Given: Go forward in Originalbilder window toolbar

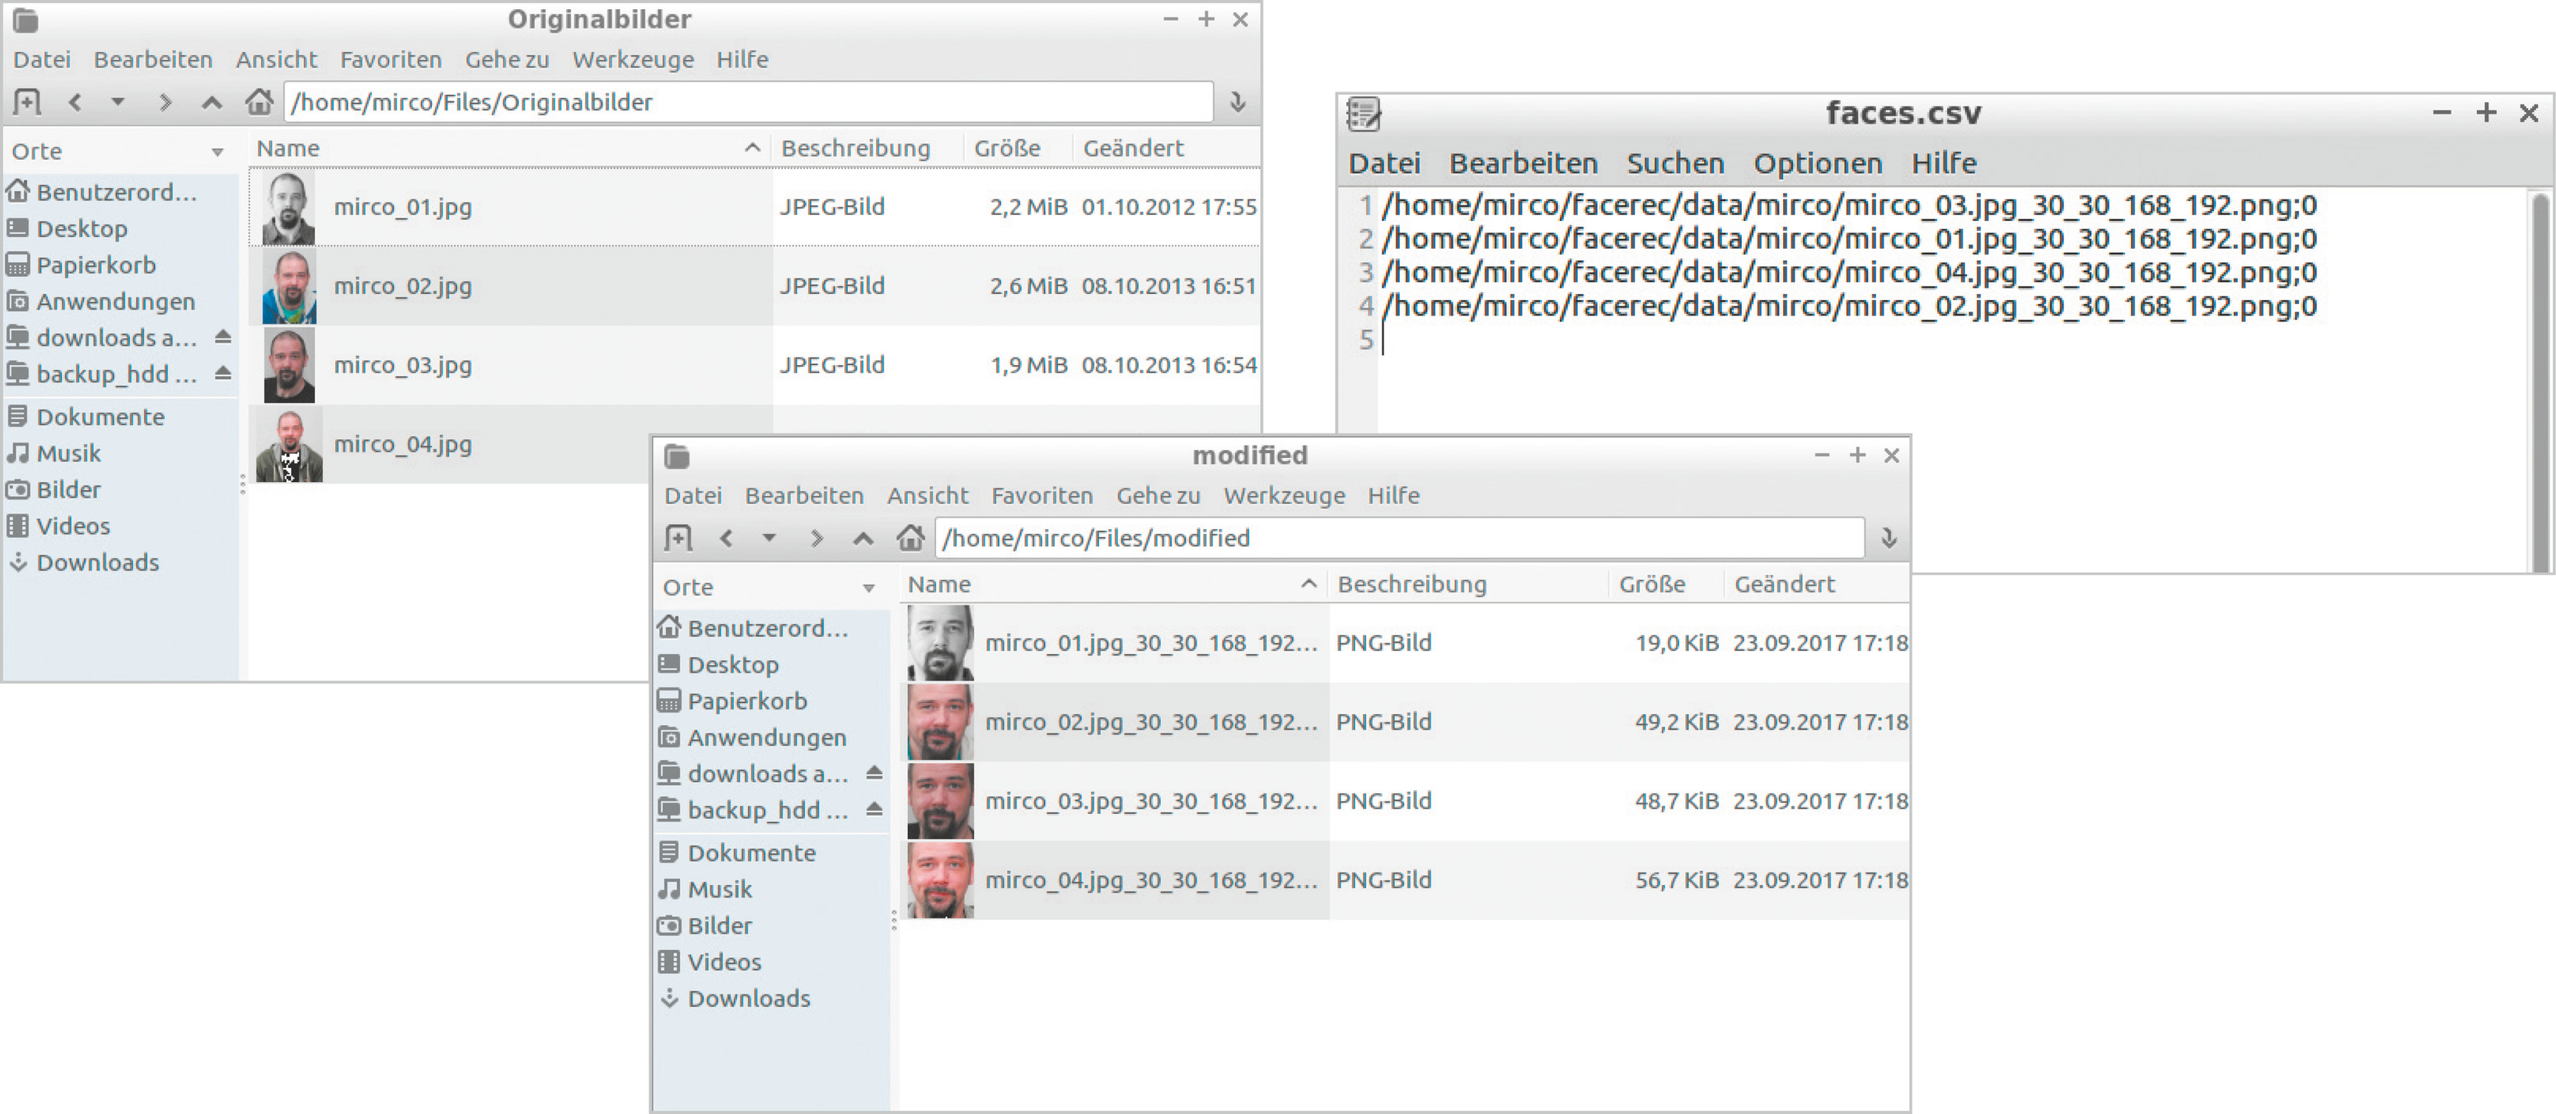Looking at the screenshot, I should [x=165, y=102].
